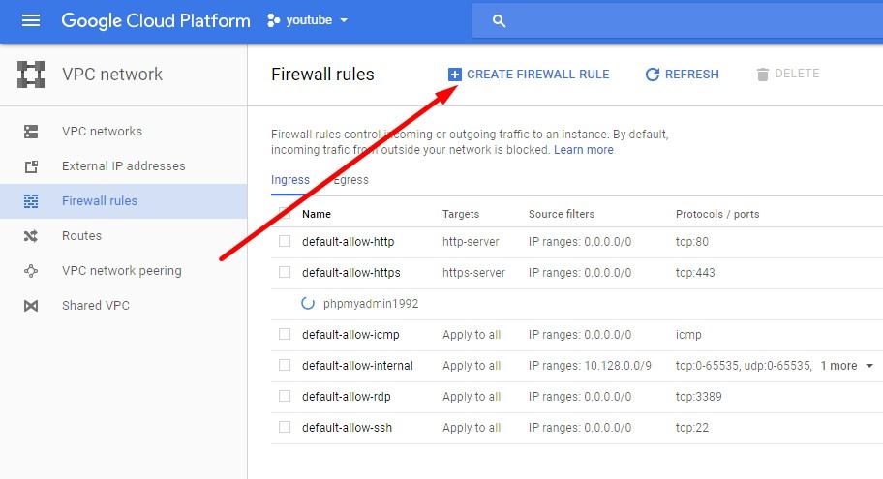Image resolution: width=883 pixels, height=479 pixels.
Task: Tick the checkbox for default-allow-https
Action: tap(285, 273)
